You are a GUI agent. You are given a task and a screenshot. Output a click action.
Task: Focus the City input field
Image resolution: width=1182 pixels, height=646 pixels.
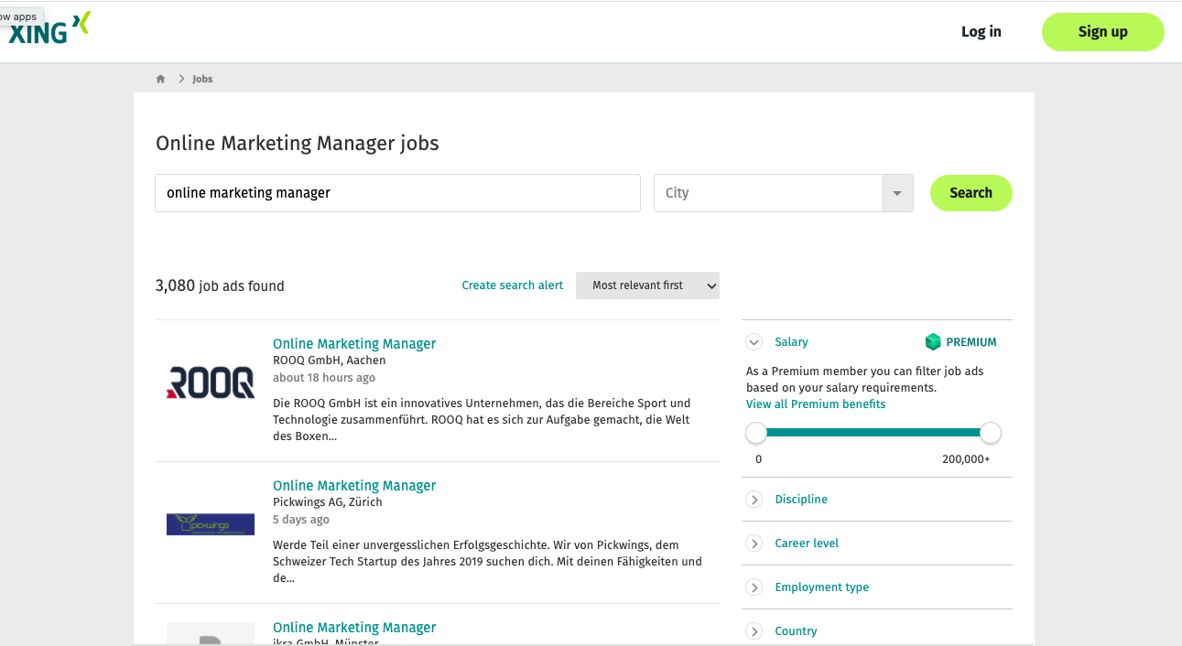pos(767,193)
